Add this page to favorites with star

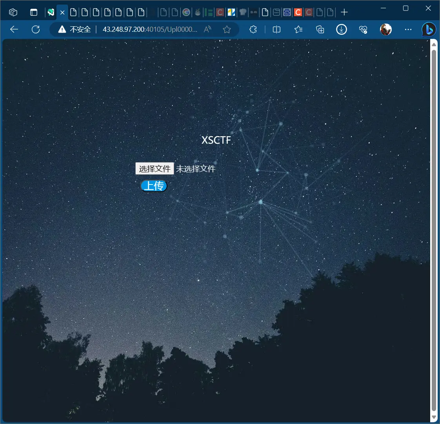pyautogui.click(x=227, y=29)
